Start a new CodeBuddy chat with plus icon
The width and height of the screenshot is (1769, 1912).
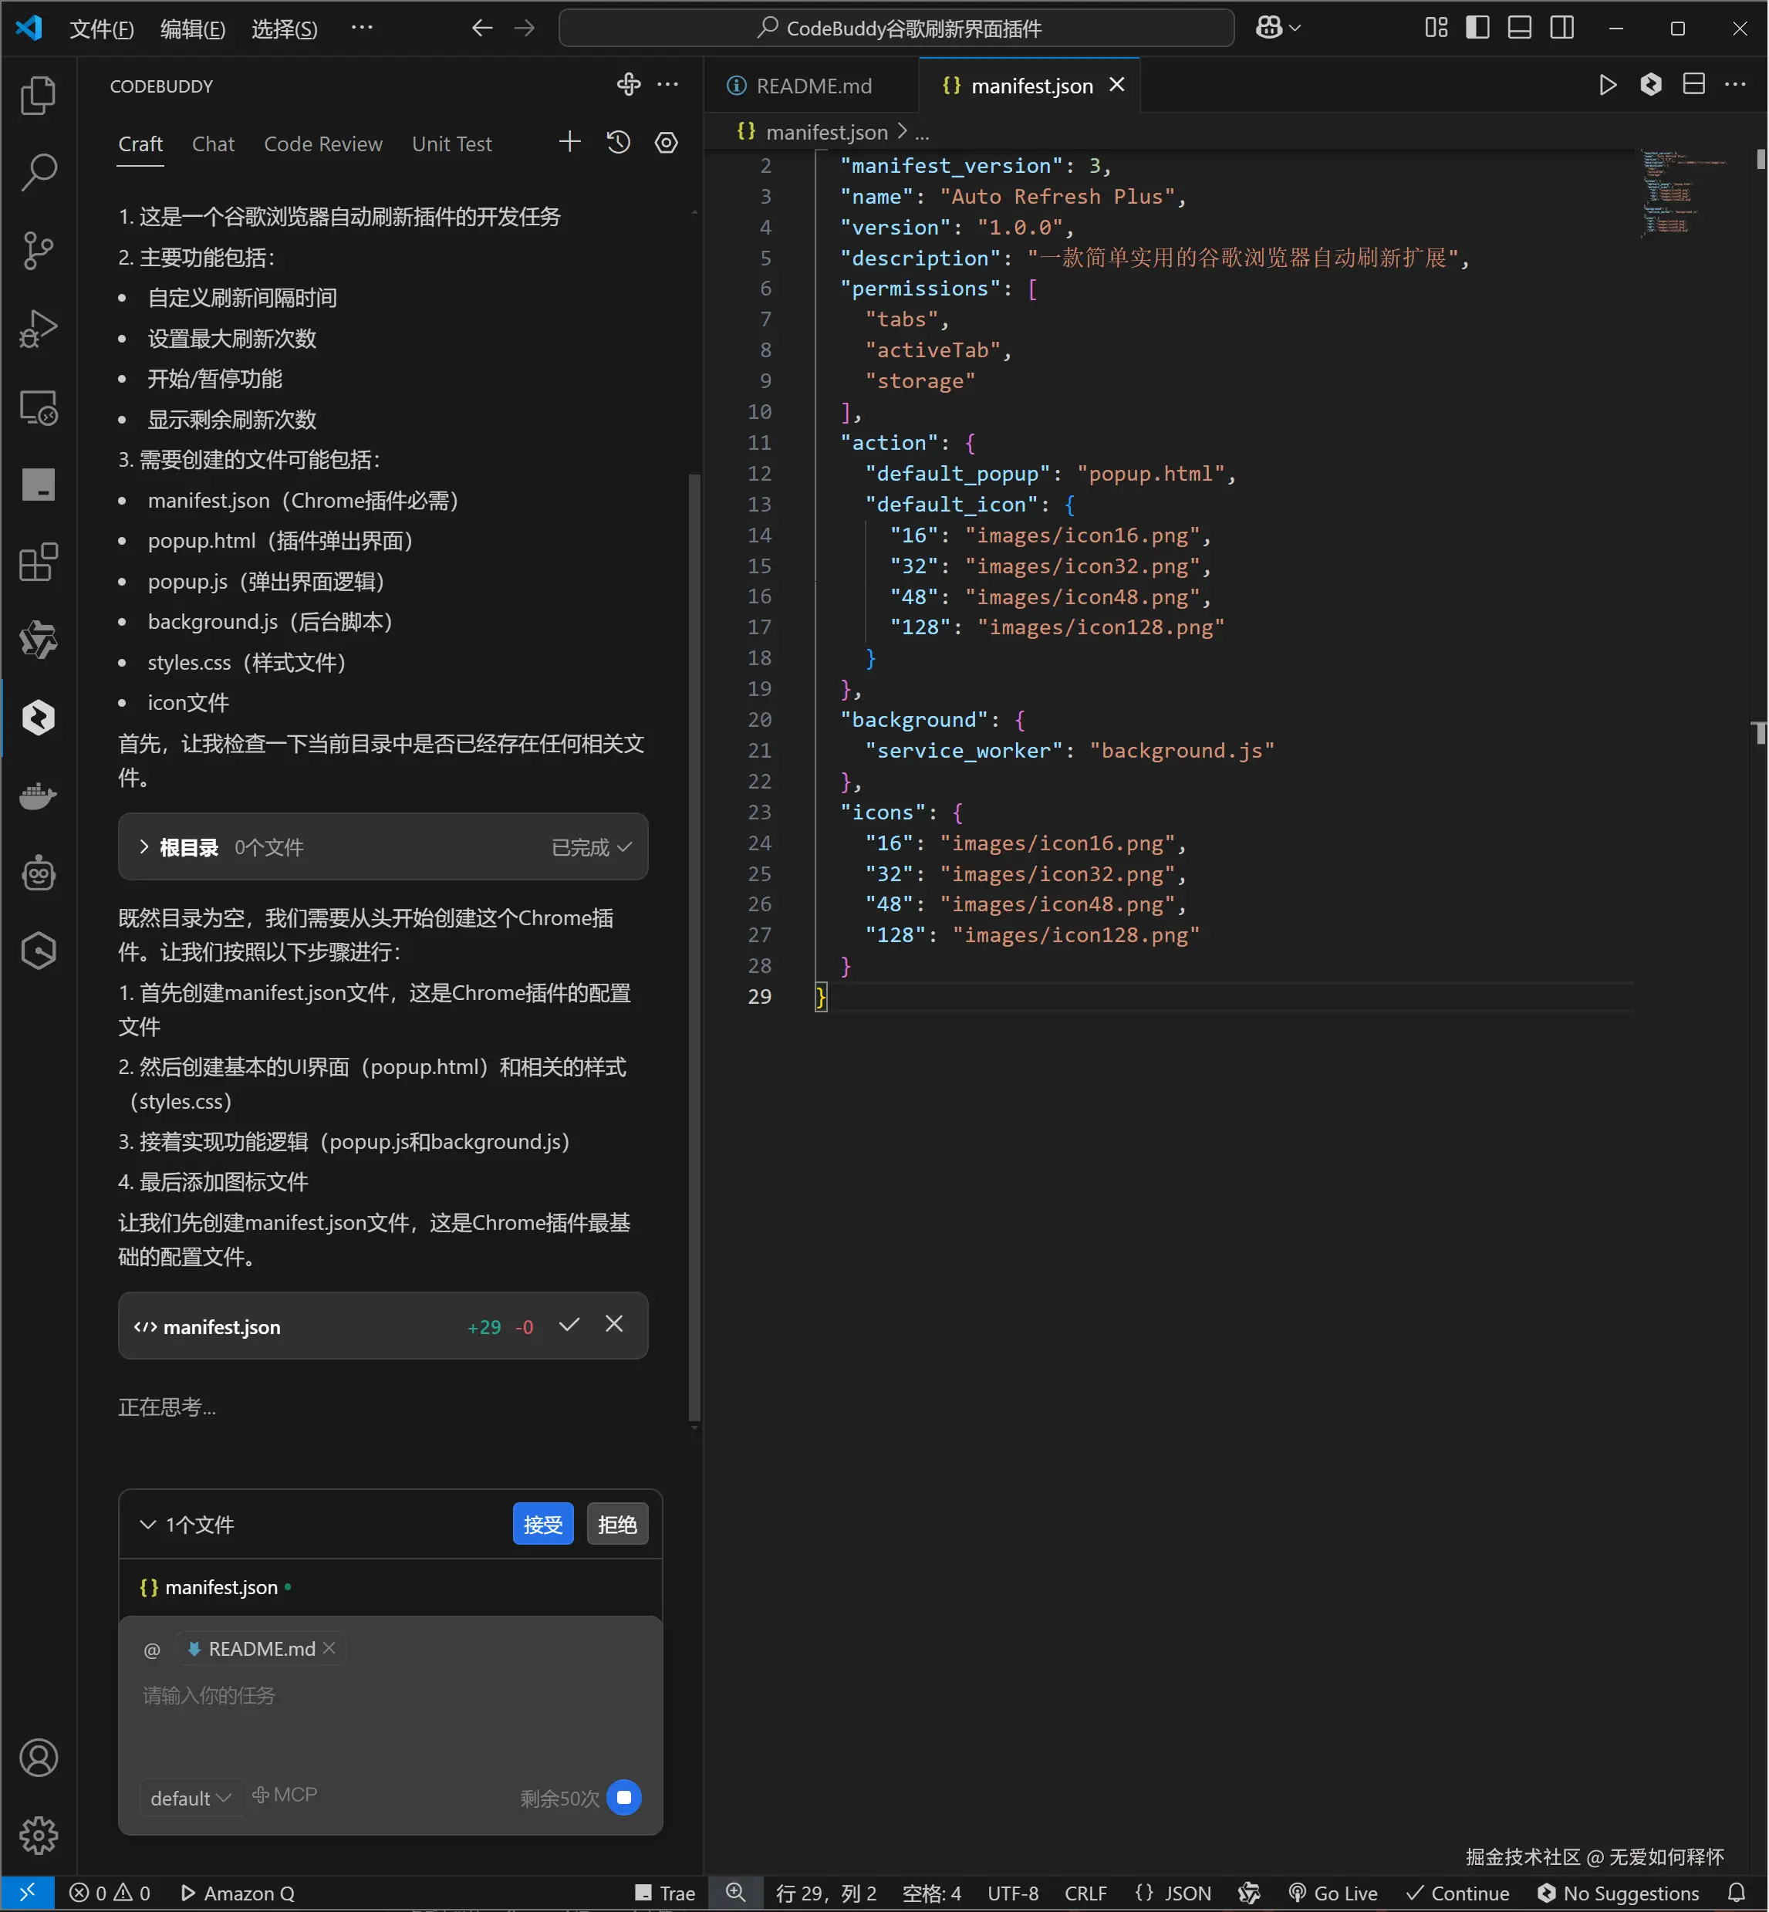[569, 143]
